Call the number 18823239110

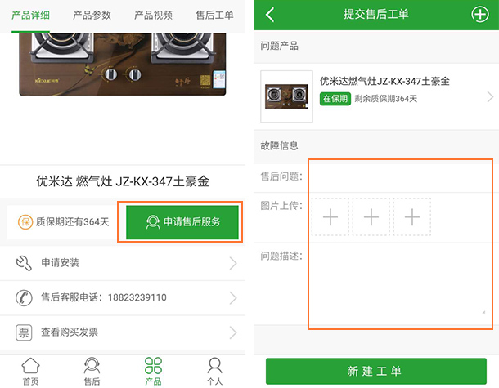pos(137,297)
